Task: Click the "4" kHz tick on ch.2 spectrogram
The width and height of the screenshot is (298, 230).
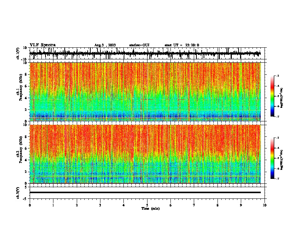Action: [x=26, y=160]
